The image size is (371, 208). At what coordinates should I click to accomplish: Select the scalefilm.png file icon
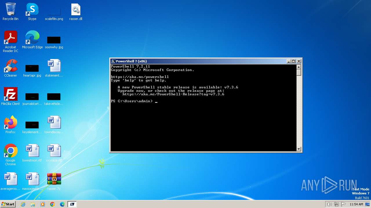(x=54, y=12)
